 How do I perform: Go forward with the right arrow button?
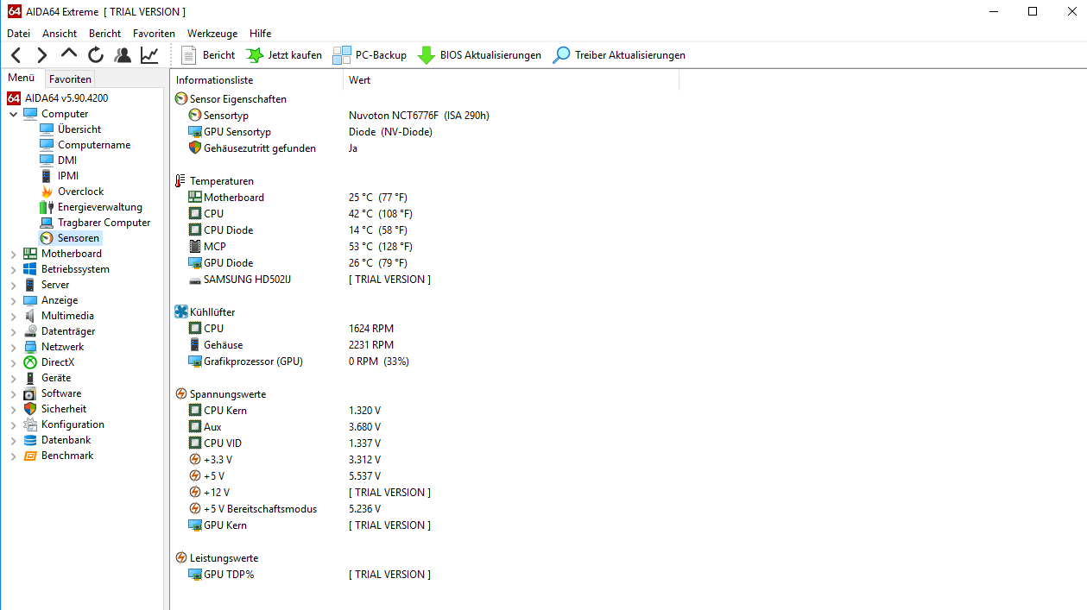point(41,55)
